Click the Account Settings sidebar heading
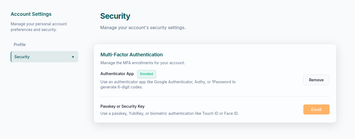Screen dimensions: 355x139 coord(31,14)
